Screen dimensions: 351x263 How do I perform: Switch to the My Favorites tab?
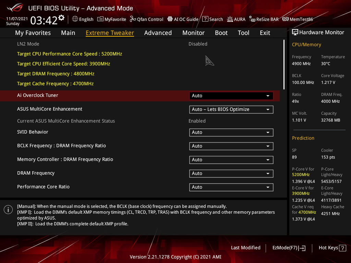(x=33, y=33)
